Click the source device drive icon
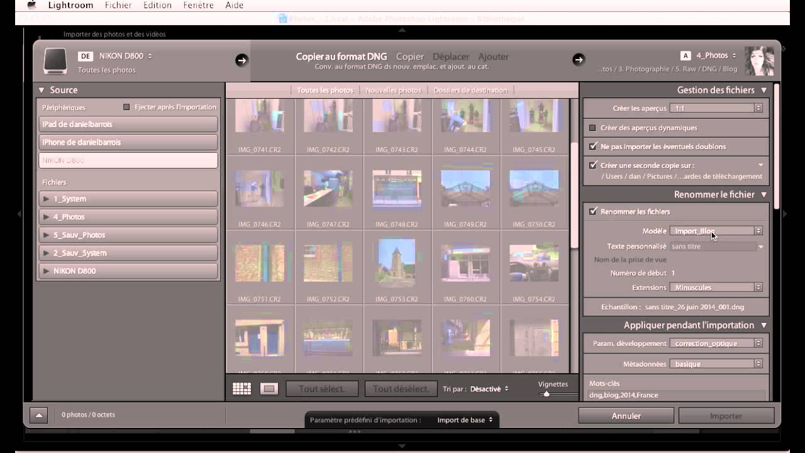Screen dimensions: 805x453 tap(55, 62)
